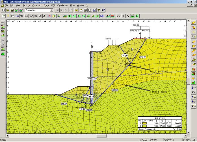Open Print Preview from toolbar
The image size is (197, 142).
click(x=90, y=10)
